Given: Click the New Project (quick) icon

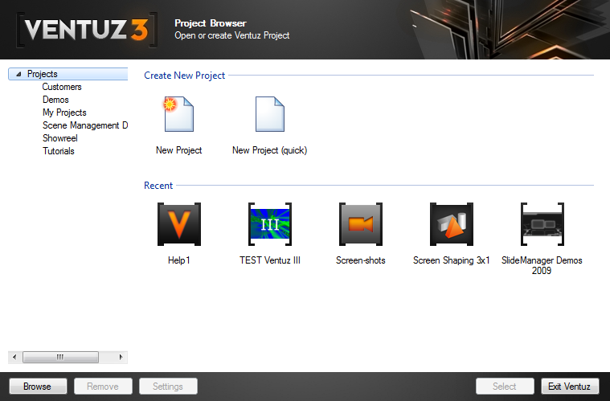Looking at the screenshot, I should tap(269, 115).
